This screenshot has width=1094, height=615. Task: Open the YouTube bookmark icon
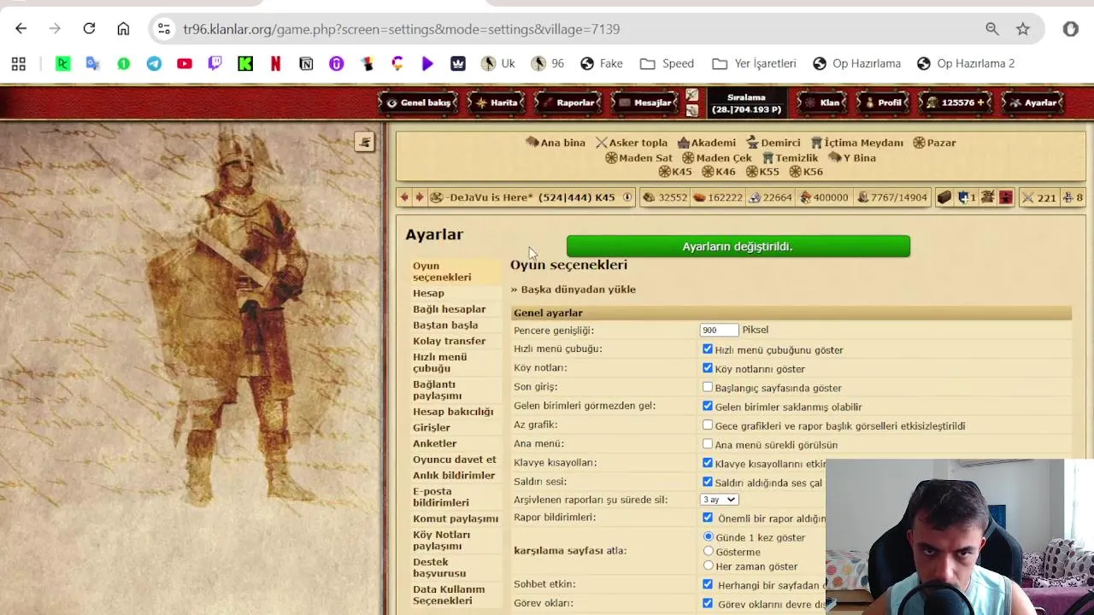(x=185, y=63)
